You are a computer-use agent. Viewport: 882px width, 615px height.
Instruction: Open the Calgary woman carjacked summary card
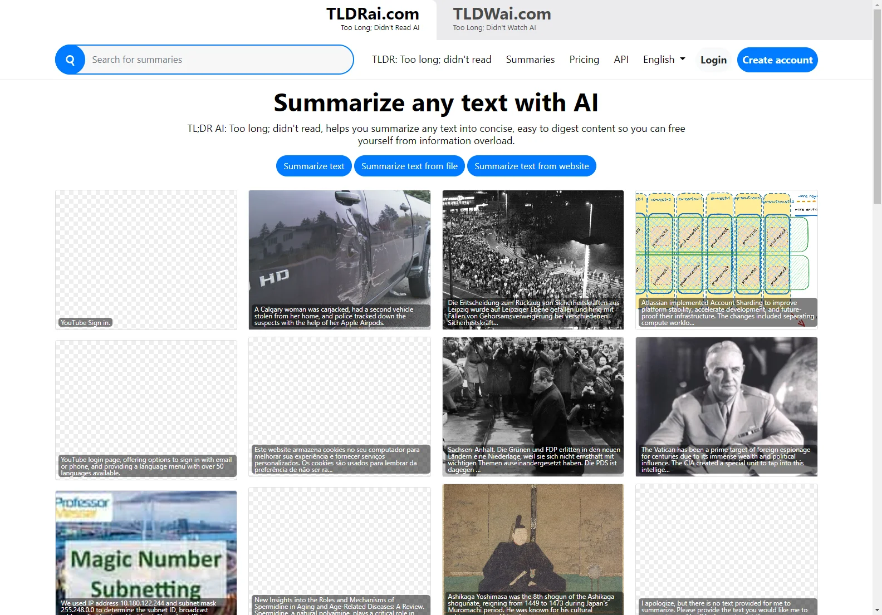(x=340, y=260)
